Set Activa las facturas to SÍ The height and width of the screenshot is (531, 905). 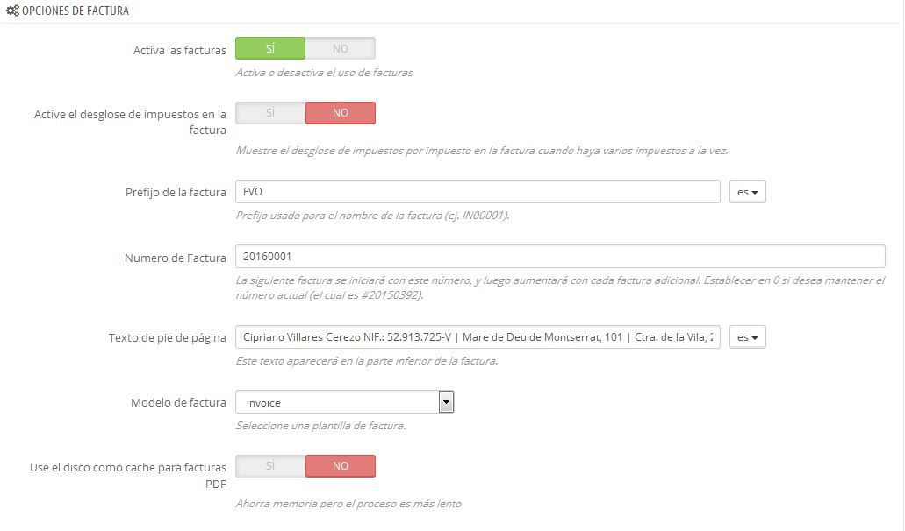click(x=270, y=48)
